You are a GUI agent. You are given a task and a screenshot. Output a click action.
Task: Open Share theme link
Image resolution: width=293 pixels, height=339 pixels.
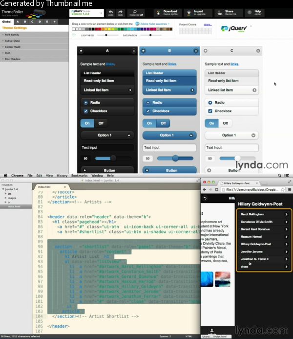(x=228, y=13)
